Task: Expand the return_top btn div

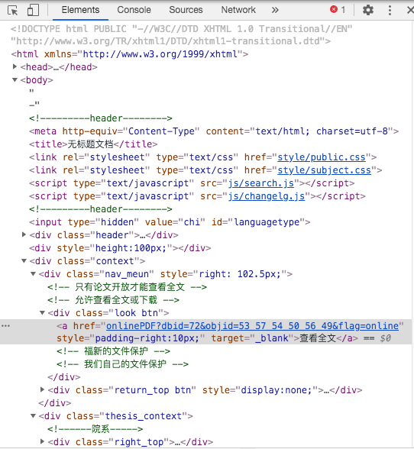Action: (43, 389)
